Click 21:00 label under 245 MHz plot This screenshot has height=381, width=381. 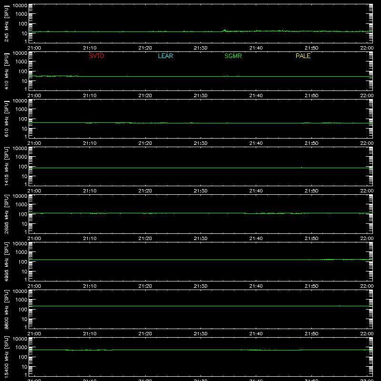click(34, 48)
